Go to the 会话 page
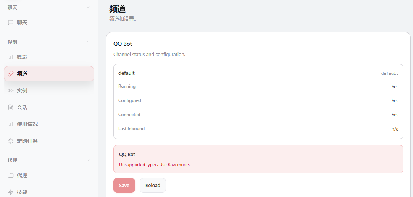The image size is (413, 197). [22, 107]
